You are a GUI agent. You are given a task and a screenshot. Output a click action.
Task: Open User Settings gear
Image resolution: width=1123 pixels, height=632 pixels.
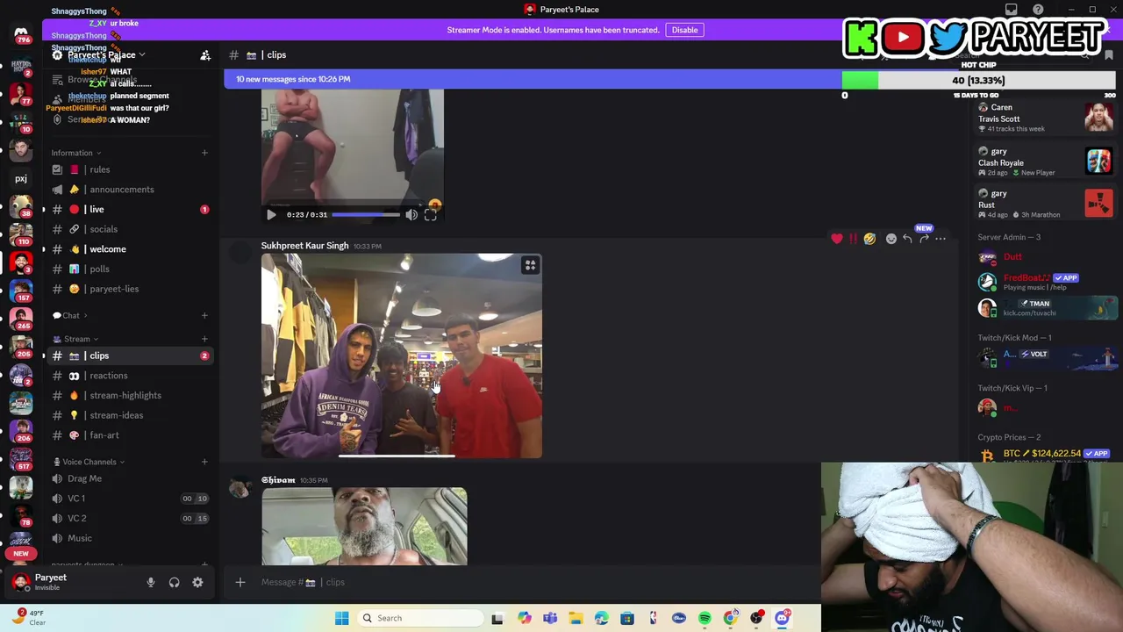tap(197, 582)
